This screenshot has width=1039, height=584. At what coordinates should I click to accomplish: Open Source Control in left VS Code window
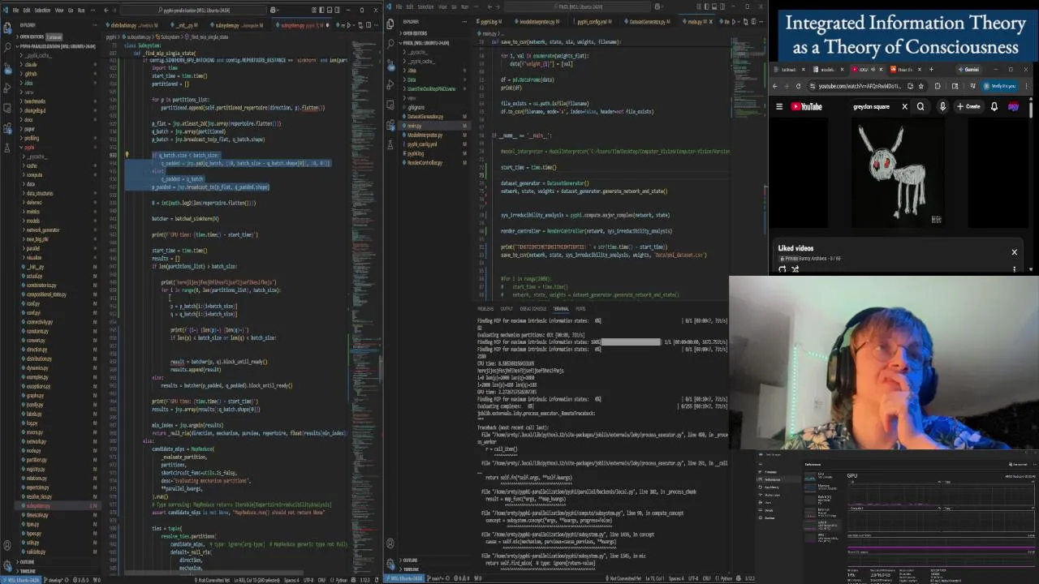6,67
